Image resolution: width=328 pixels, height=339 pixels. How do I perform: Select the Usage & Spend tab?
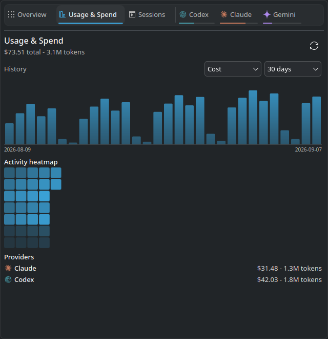point(90,15)
